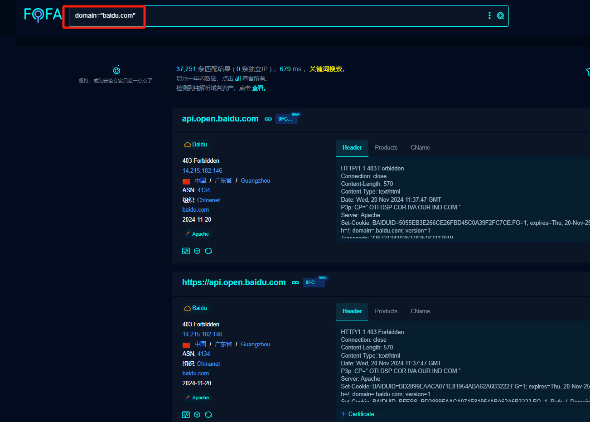The height and width of the screenshot is (422, 590).
Task: Click the 'all' link to view all data
Action: click(237, 78)
